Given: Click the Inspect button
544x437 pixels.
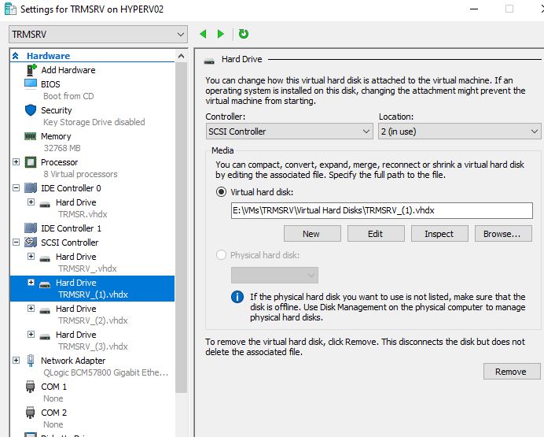Looking at the screenshot, I should click(x=439, y=234).
